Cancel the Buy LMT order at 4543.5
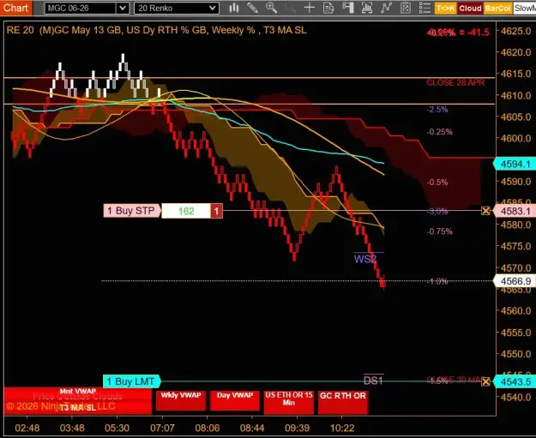The image size is (536, 438). point(485,381)
